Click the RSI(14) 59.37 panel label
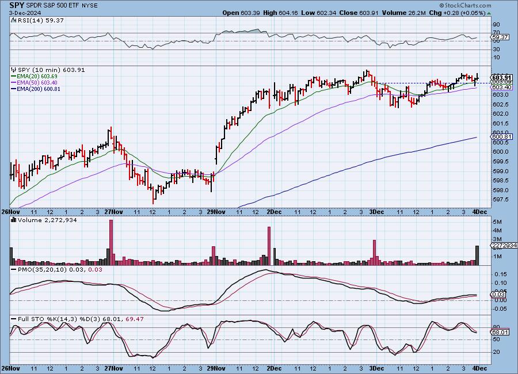Viewport: 518px width, 374px height. pyautogui.click(x=41, y=20)
